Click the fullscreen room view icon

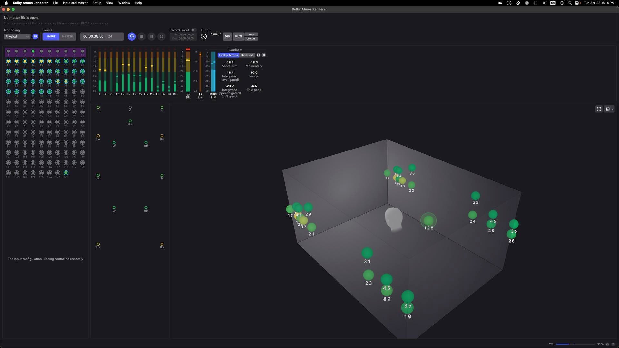click(599, 109)
